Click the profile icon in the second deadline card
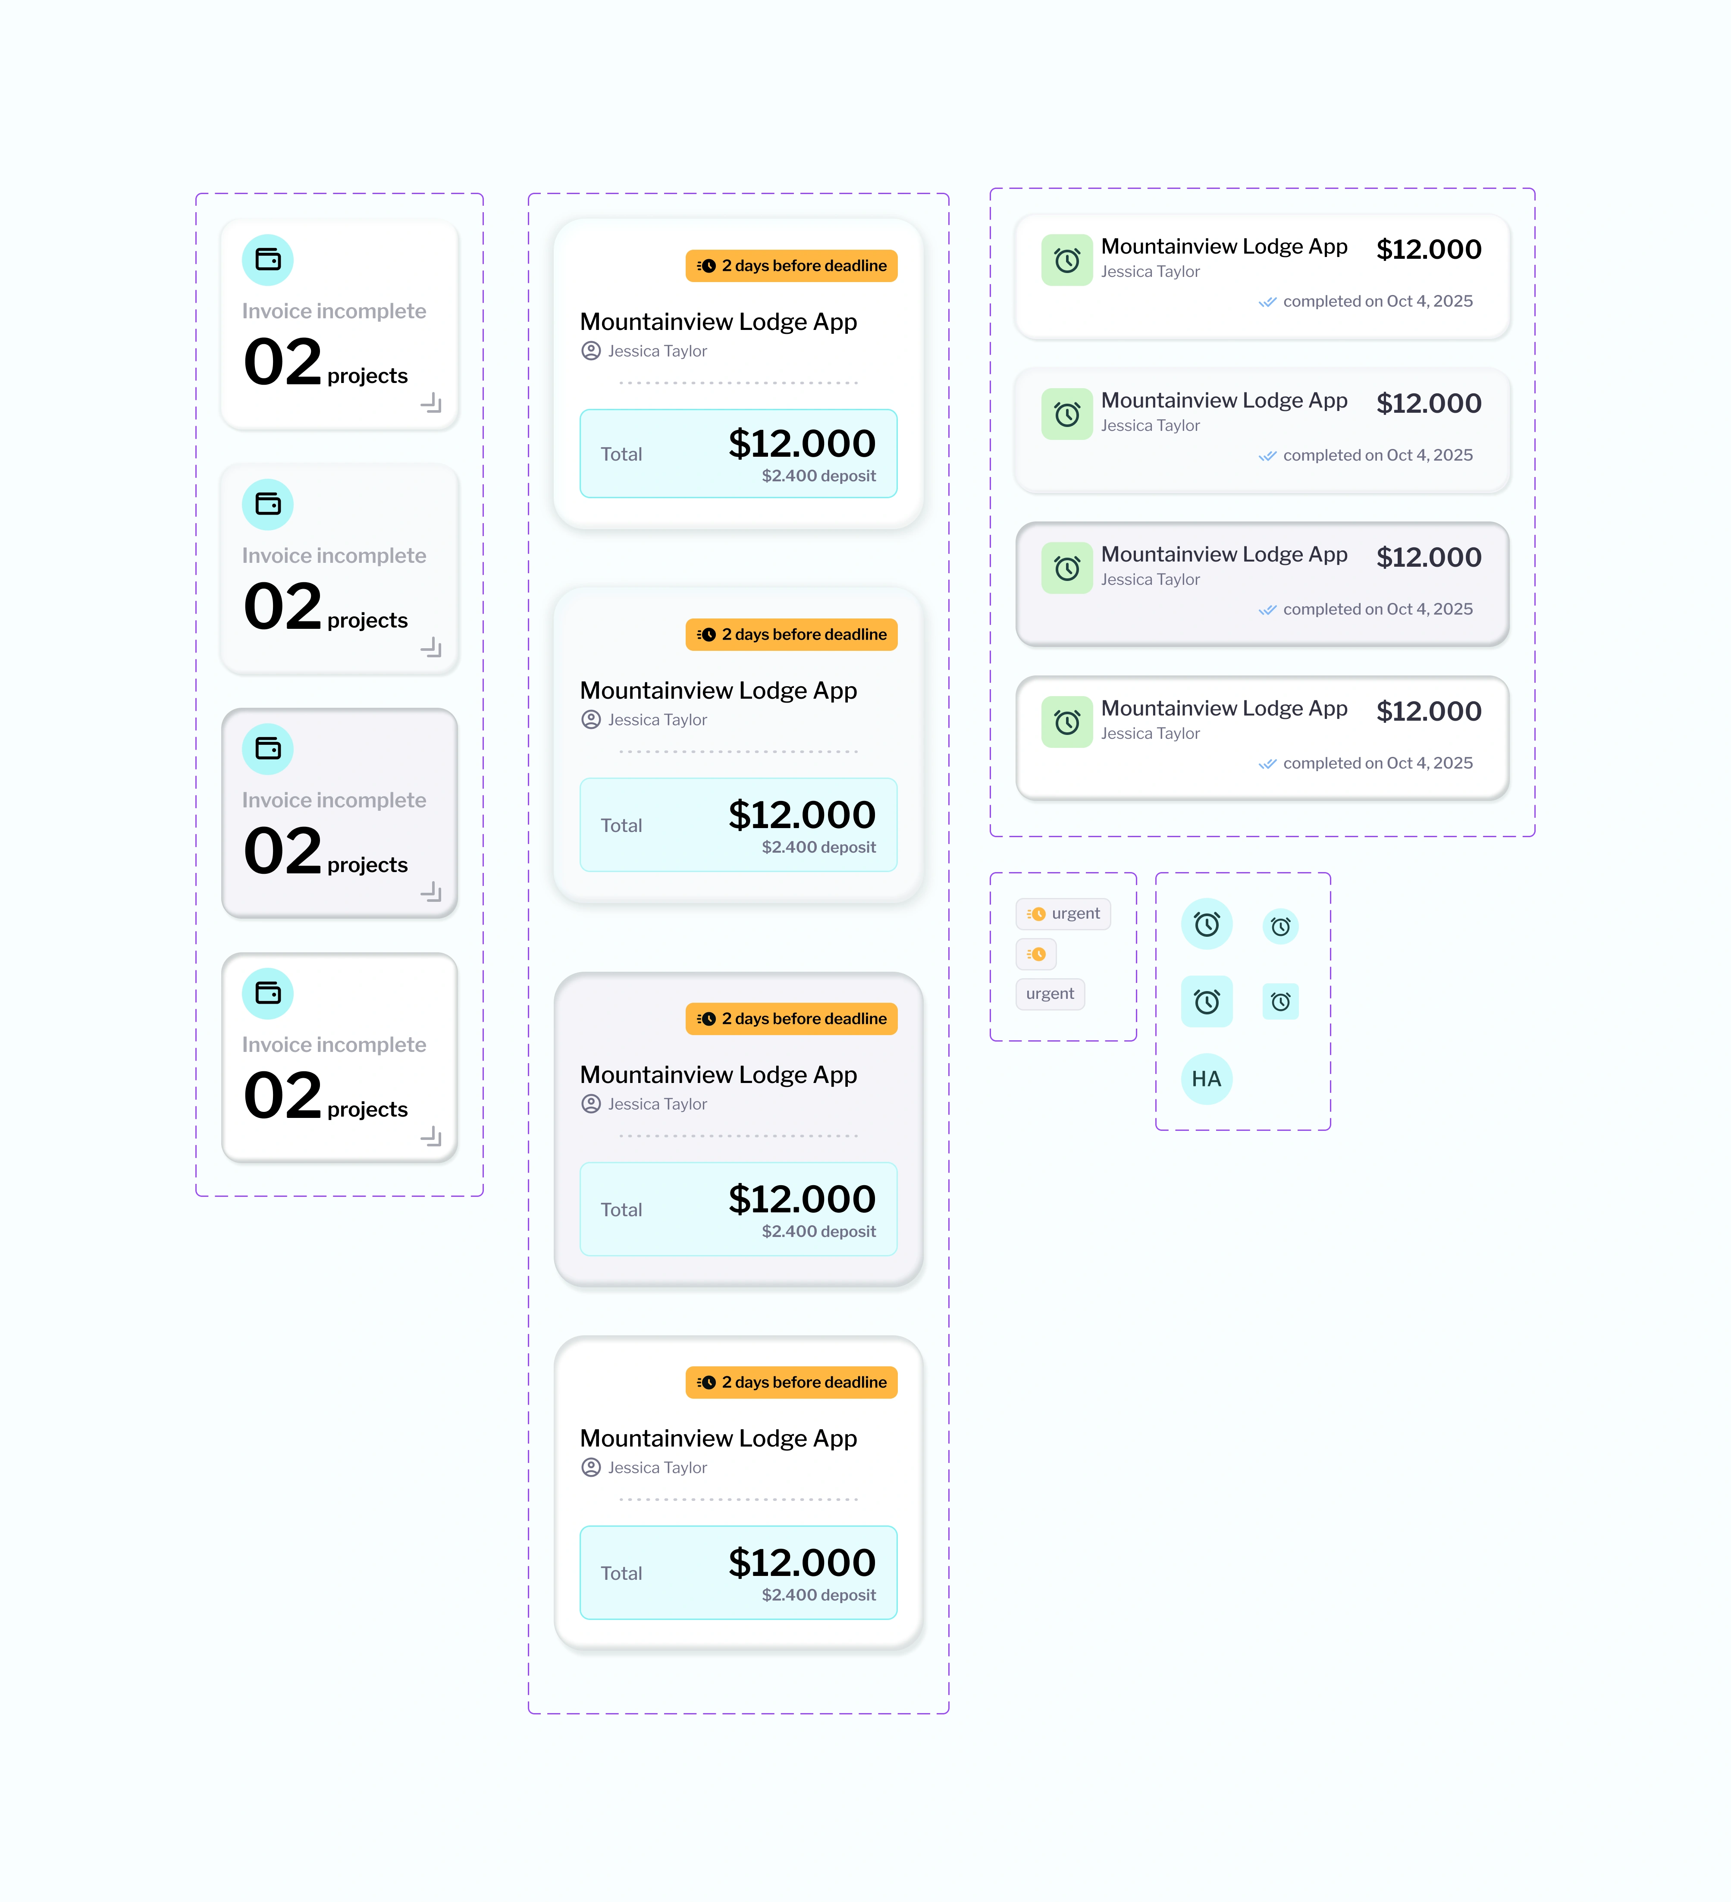 coord(590,720)
